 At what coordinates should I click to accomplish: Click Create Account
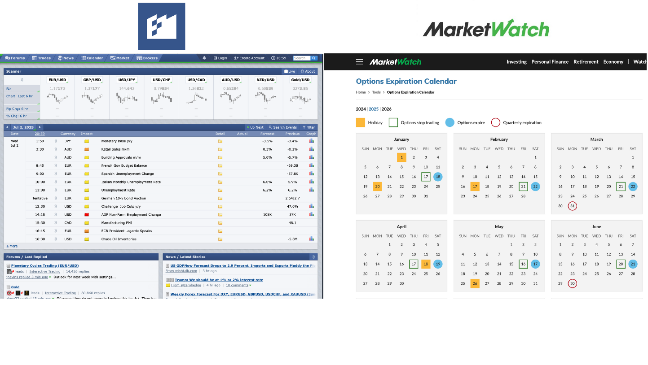pyautogui.click(x=249, y=58)
